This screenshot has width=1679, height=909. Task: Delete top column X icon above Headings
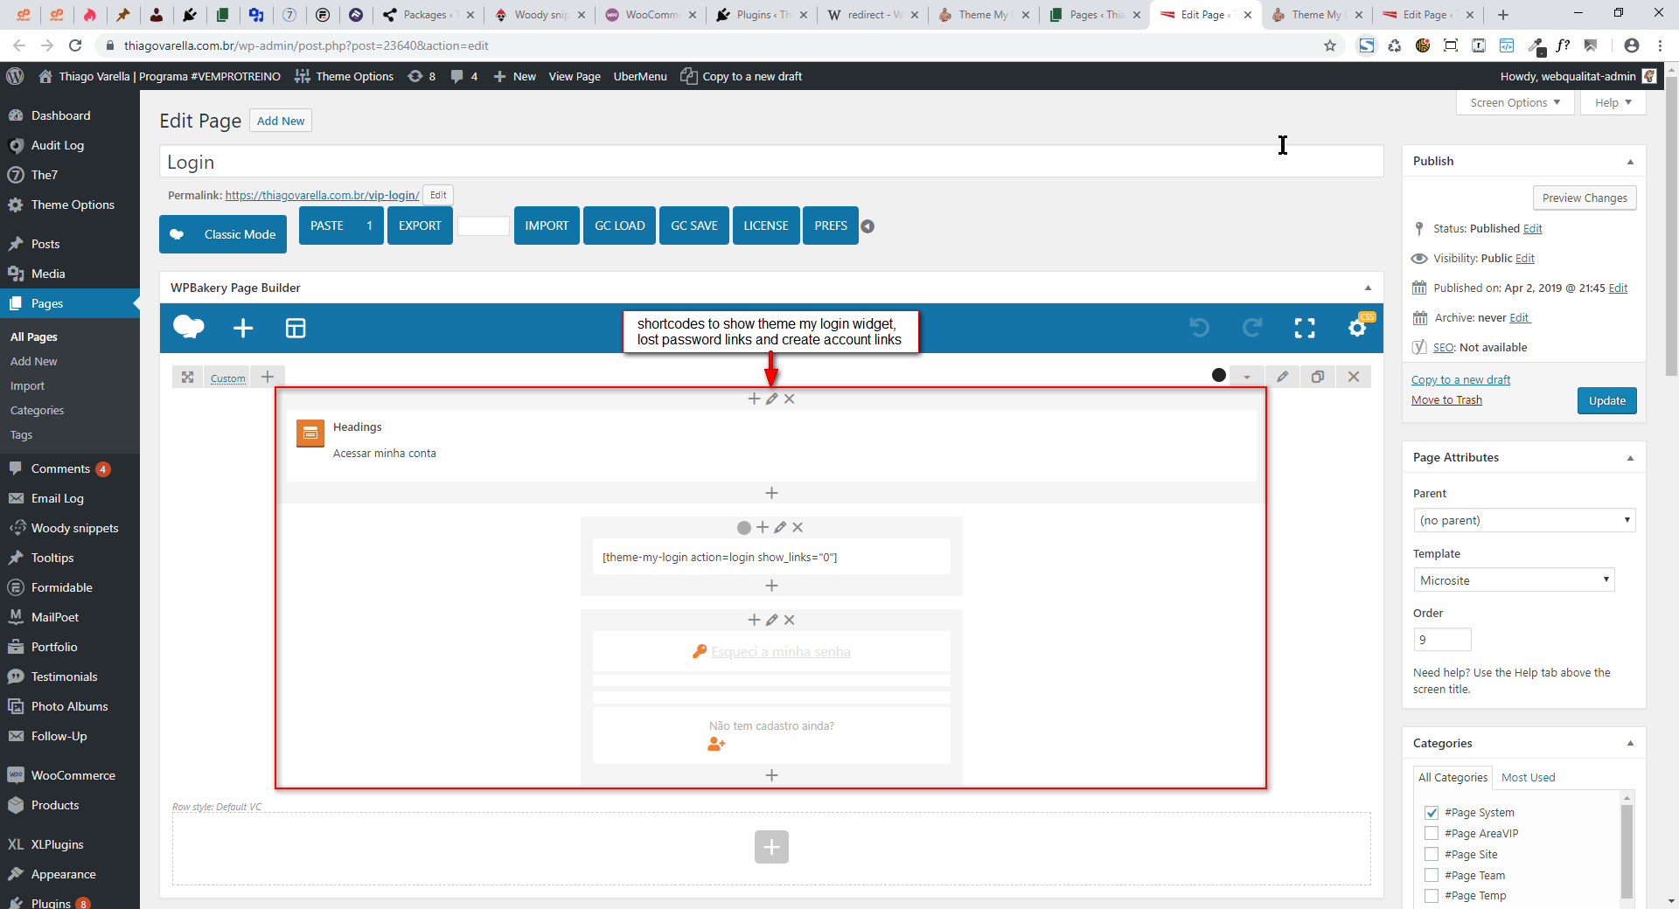point(789,399)
